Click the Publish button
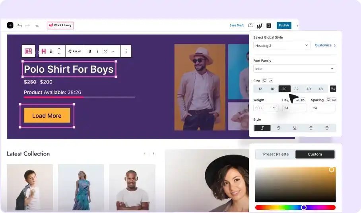Screen dimensions: 361x213 (284, 25)
